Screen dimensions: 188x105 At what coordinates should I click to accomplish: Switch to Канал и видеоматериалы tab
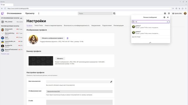(53, 25)
